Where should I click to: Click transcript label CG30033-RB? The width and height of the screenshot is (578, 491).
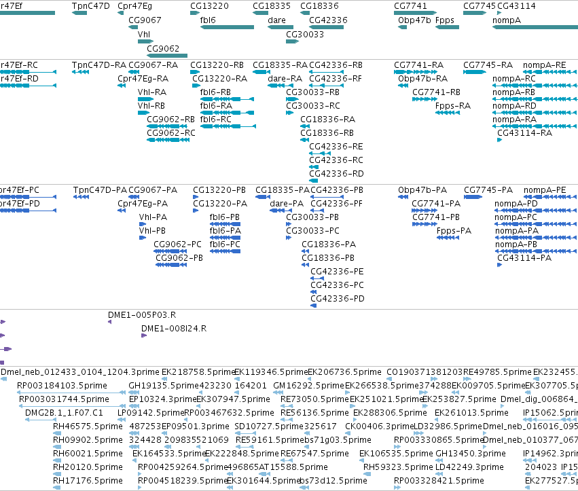tap(312, 92)
